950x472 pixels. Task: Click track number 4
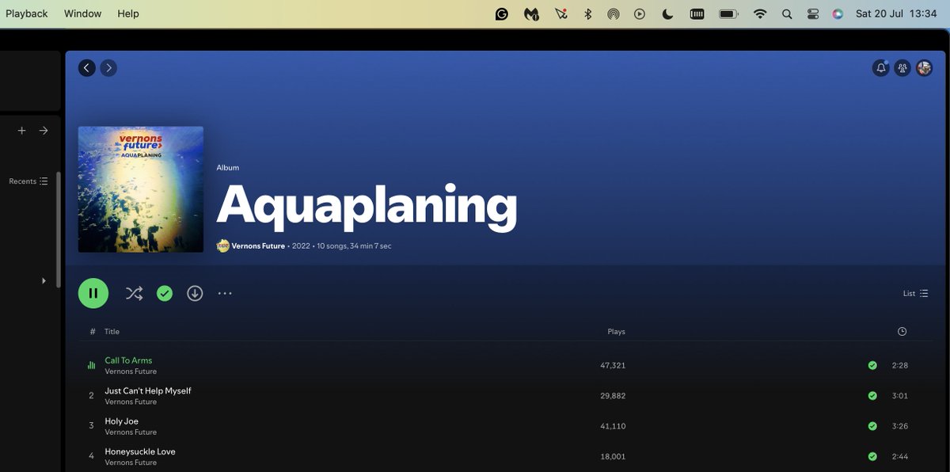click(91, 456)
